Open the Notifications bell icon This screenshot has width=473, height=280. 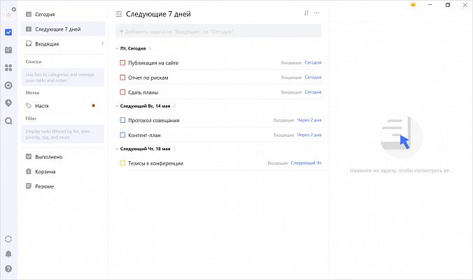click(8, 253)
